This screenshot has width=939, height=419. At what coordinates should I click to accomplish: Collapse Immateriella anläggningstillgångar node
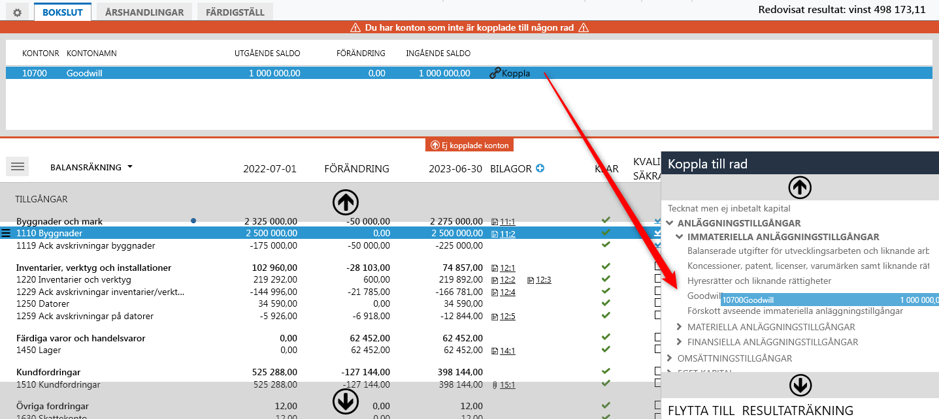point(680,237)
